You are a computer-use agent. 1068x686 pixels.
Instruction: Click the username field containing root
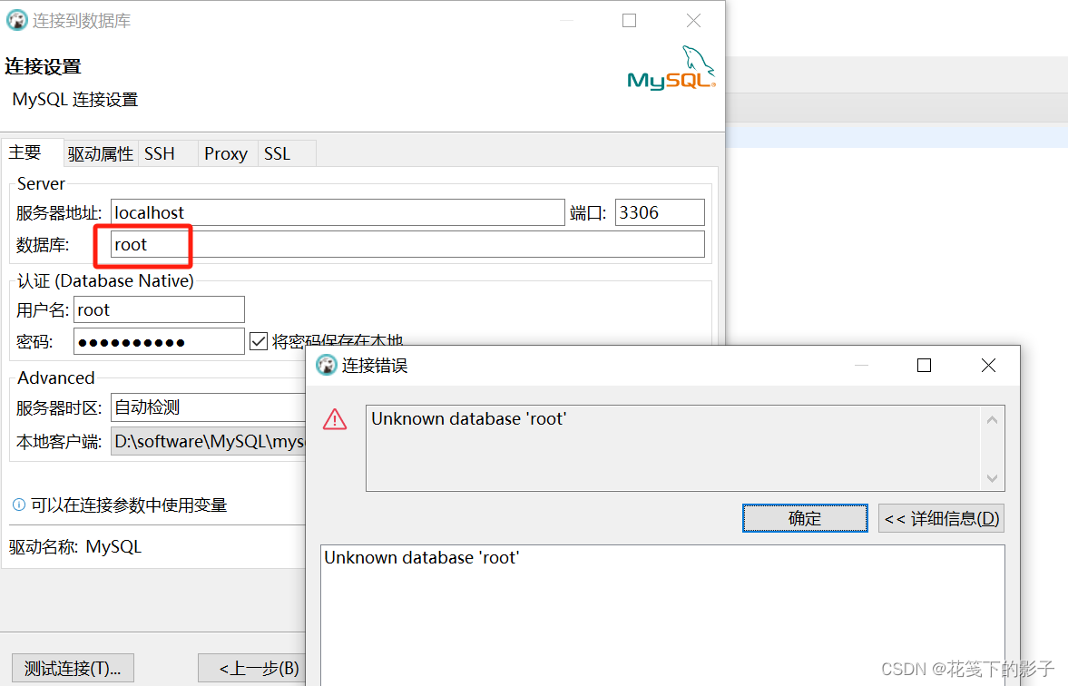click(159, 310)
